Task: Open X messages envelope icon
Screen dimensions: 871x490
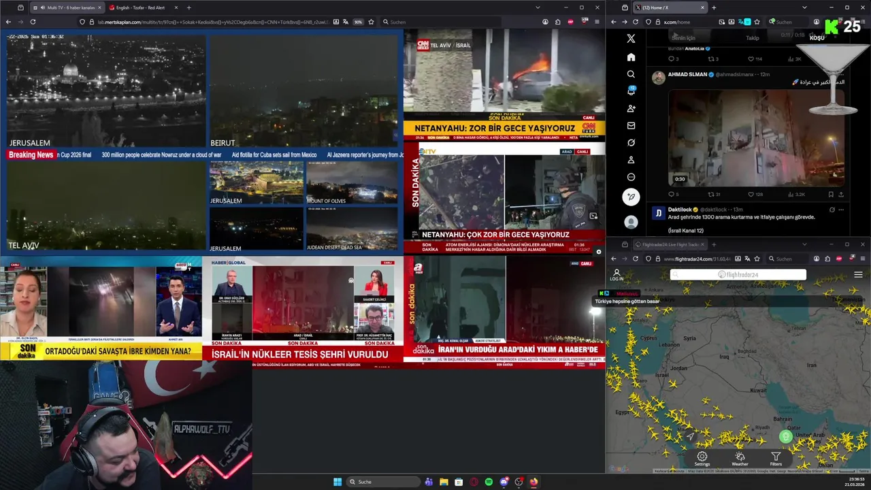Action: (x=631, y=125)
